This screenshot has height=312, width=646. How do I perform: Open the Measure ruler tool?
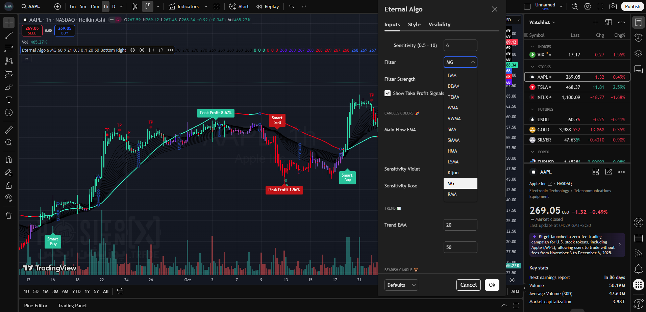click(x=9, y=129)
